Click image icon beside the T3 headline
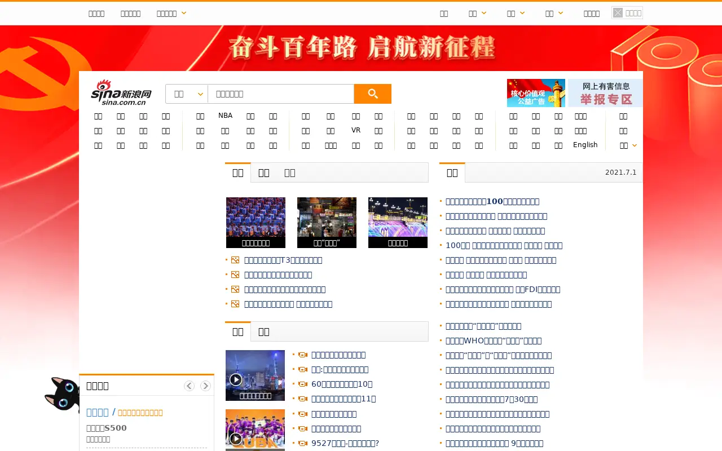Image resolution: width=722 pixels, height=451 pixels. (x=235, y=260)
